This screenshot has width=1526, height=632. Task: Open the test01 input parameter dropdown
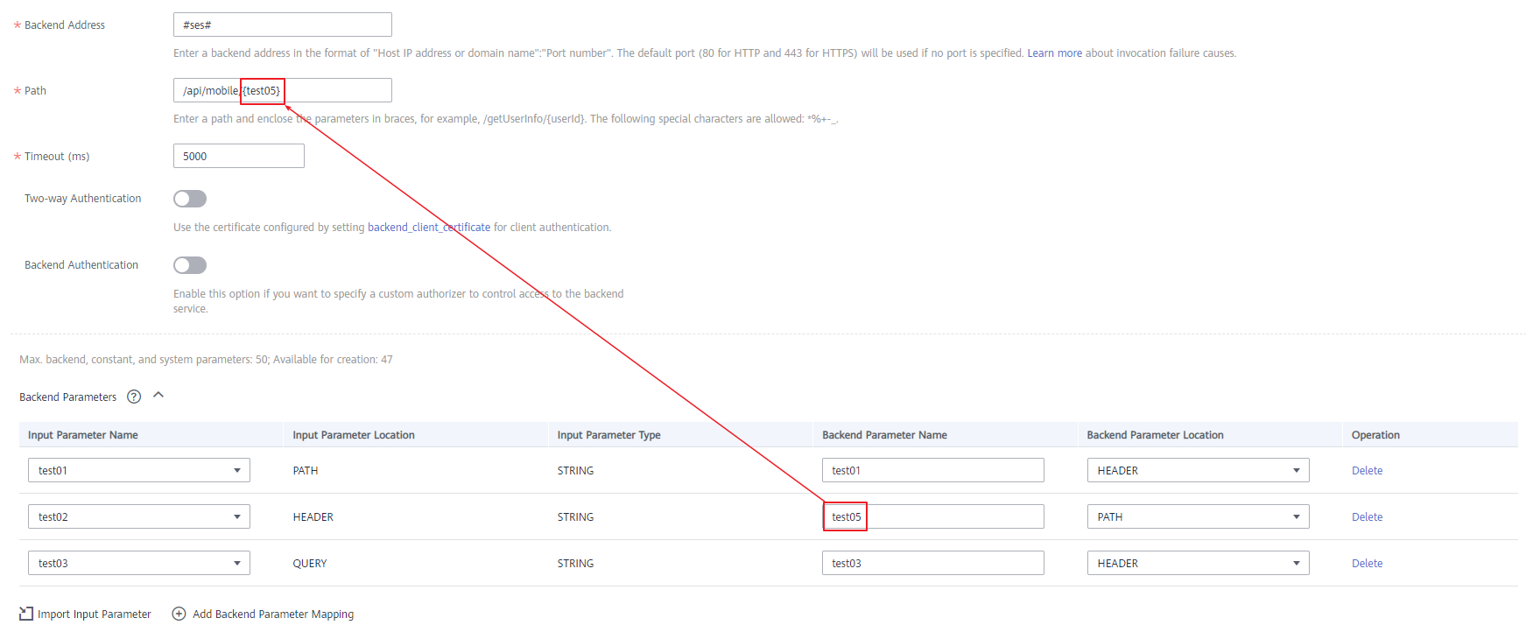[139, 470]
